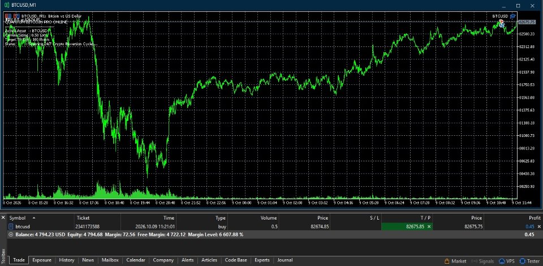Click the take profit value 82675.85

pyautogui.click(x=415, y=226)
